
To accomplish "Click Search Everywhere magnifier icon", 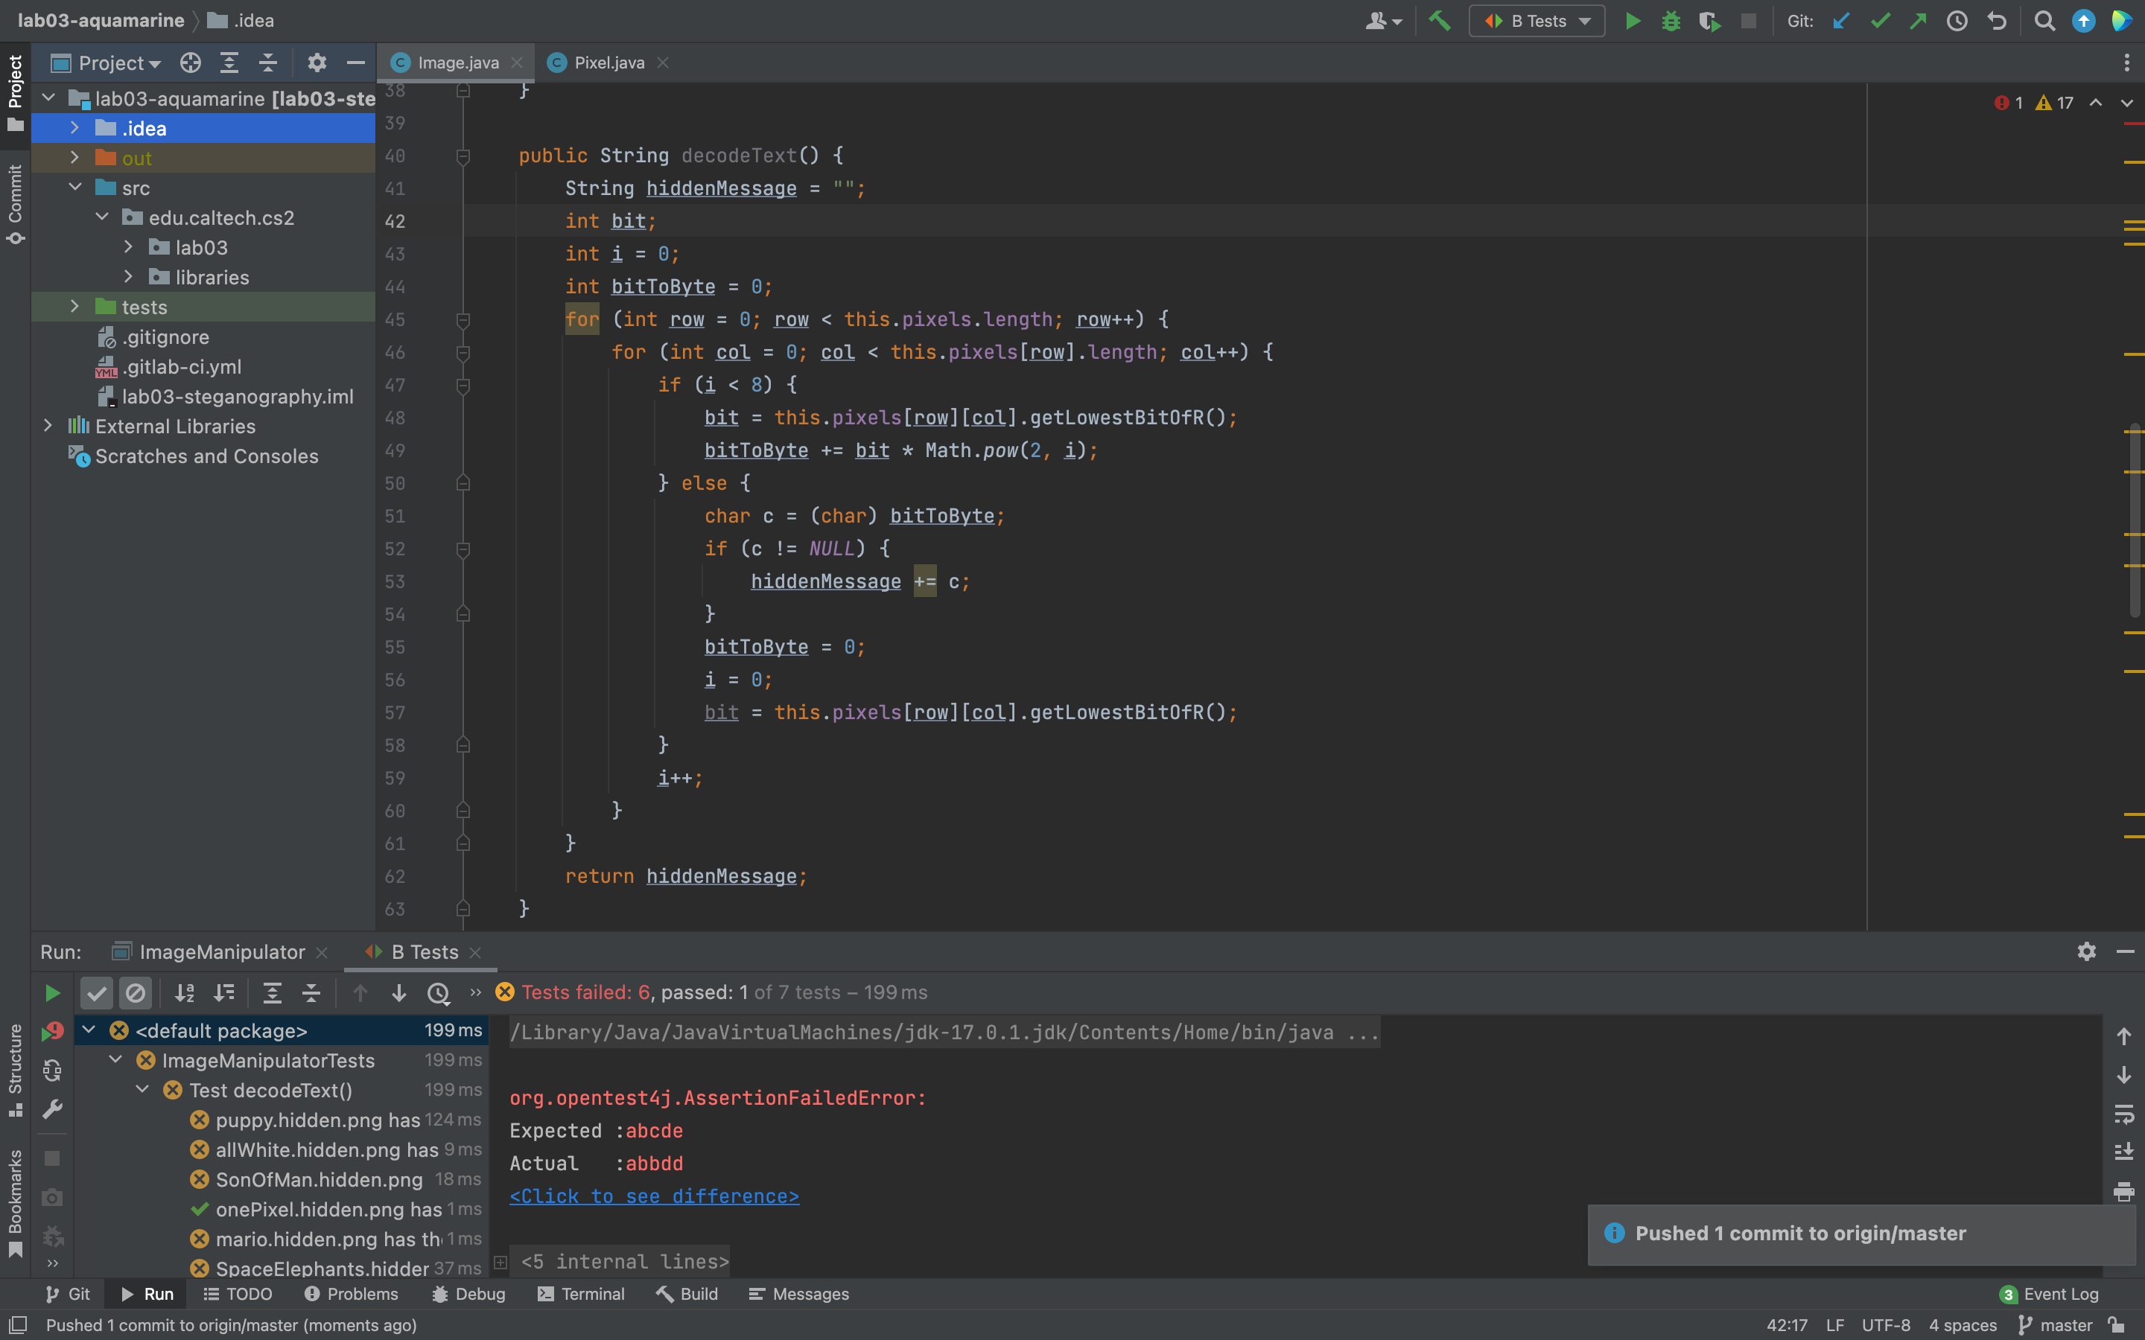I will click(2045, 22).
